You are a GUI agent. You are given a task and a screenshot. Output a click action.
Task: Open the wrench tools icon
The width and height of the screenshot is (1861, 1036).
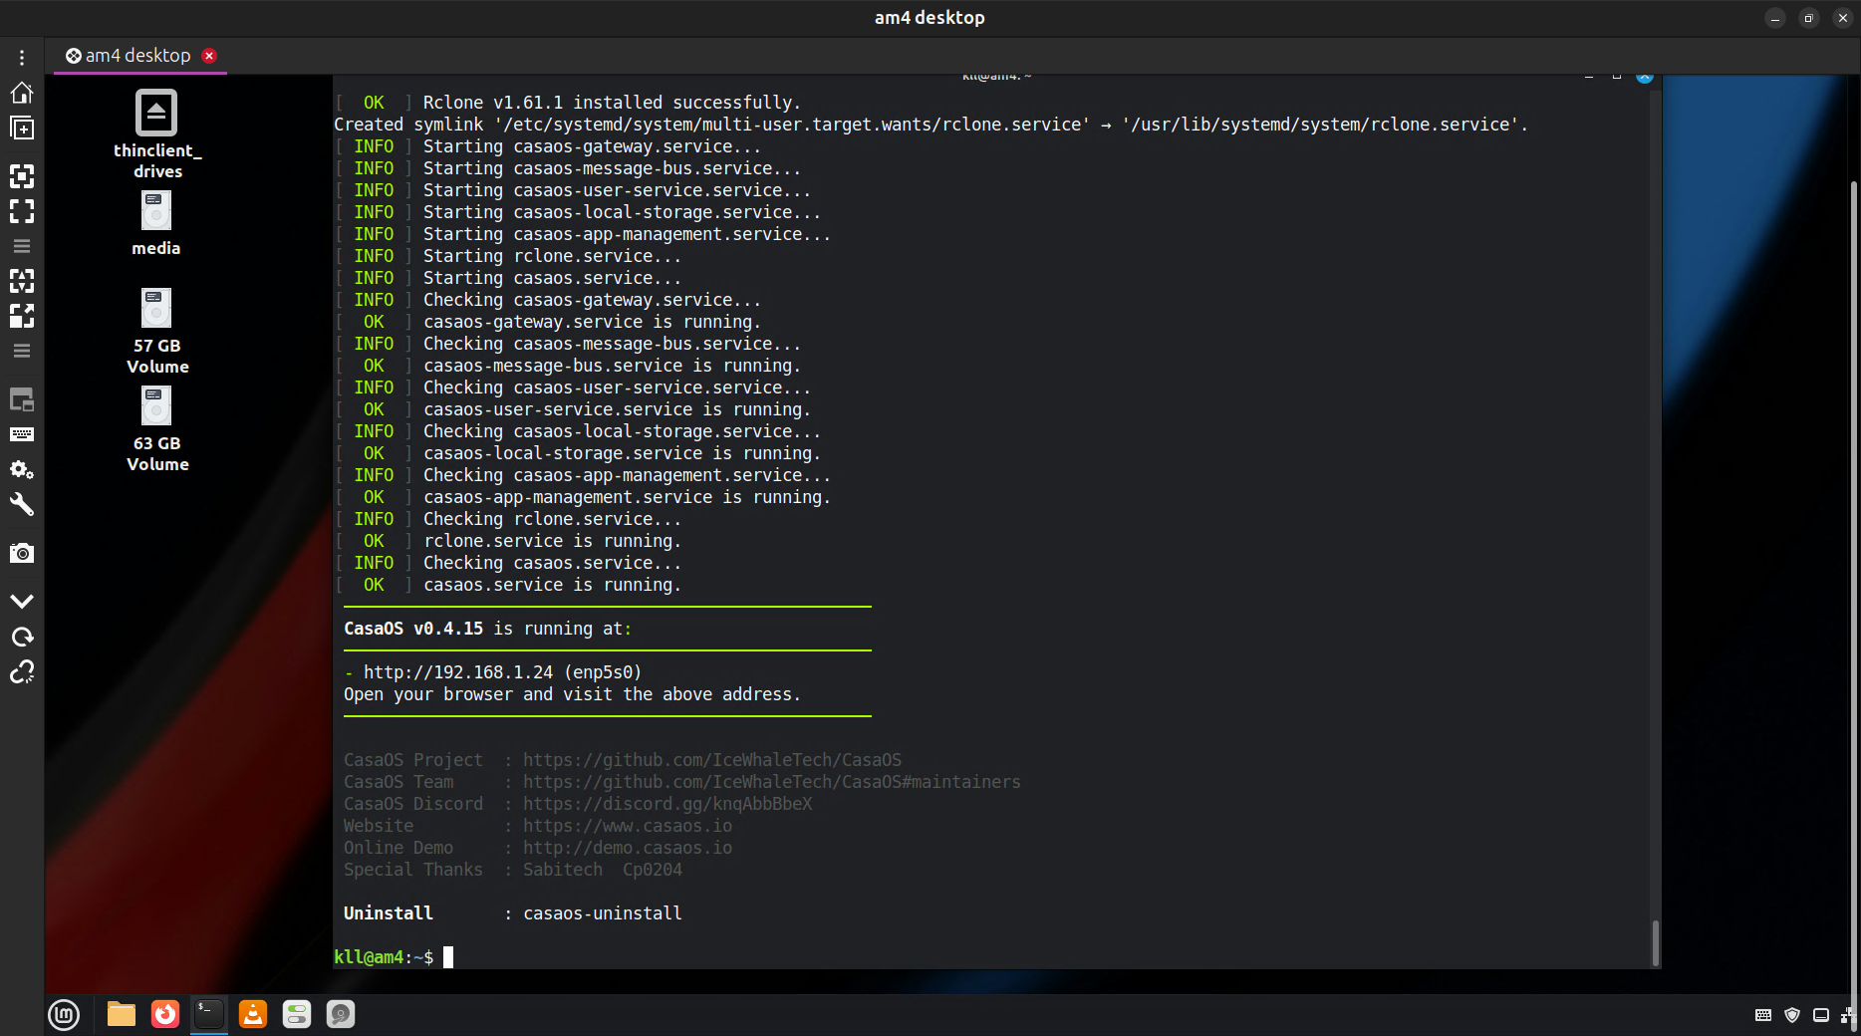click(x=22, y=505)
